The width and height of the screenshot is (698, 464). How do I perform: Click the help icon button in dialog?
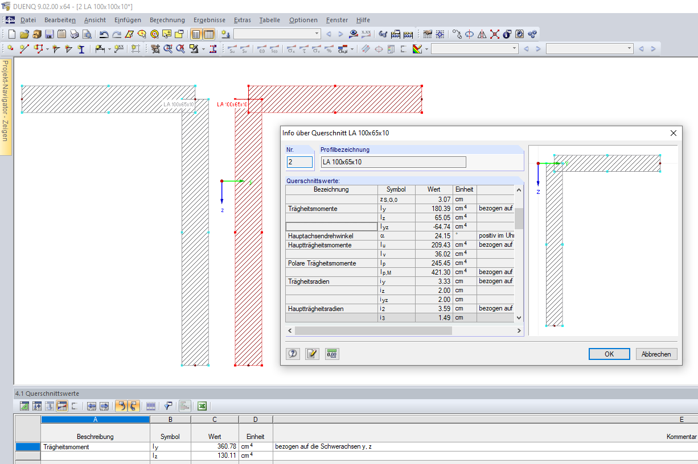pyautogui.click(x=293, y=354)
